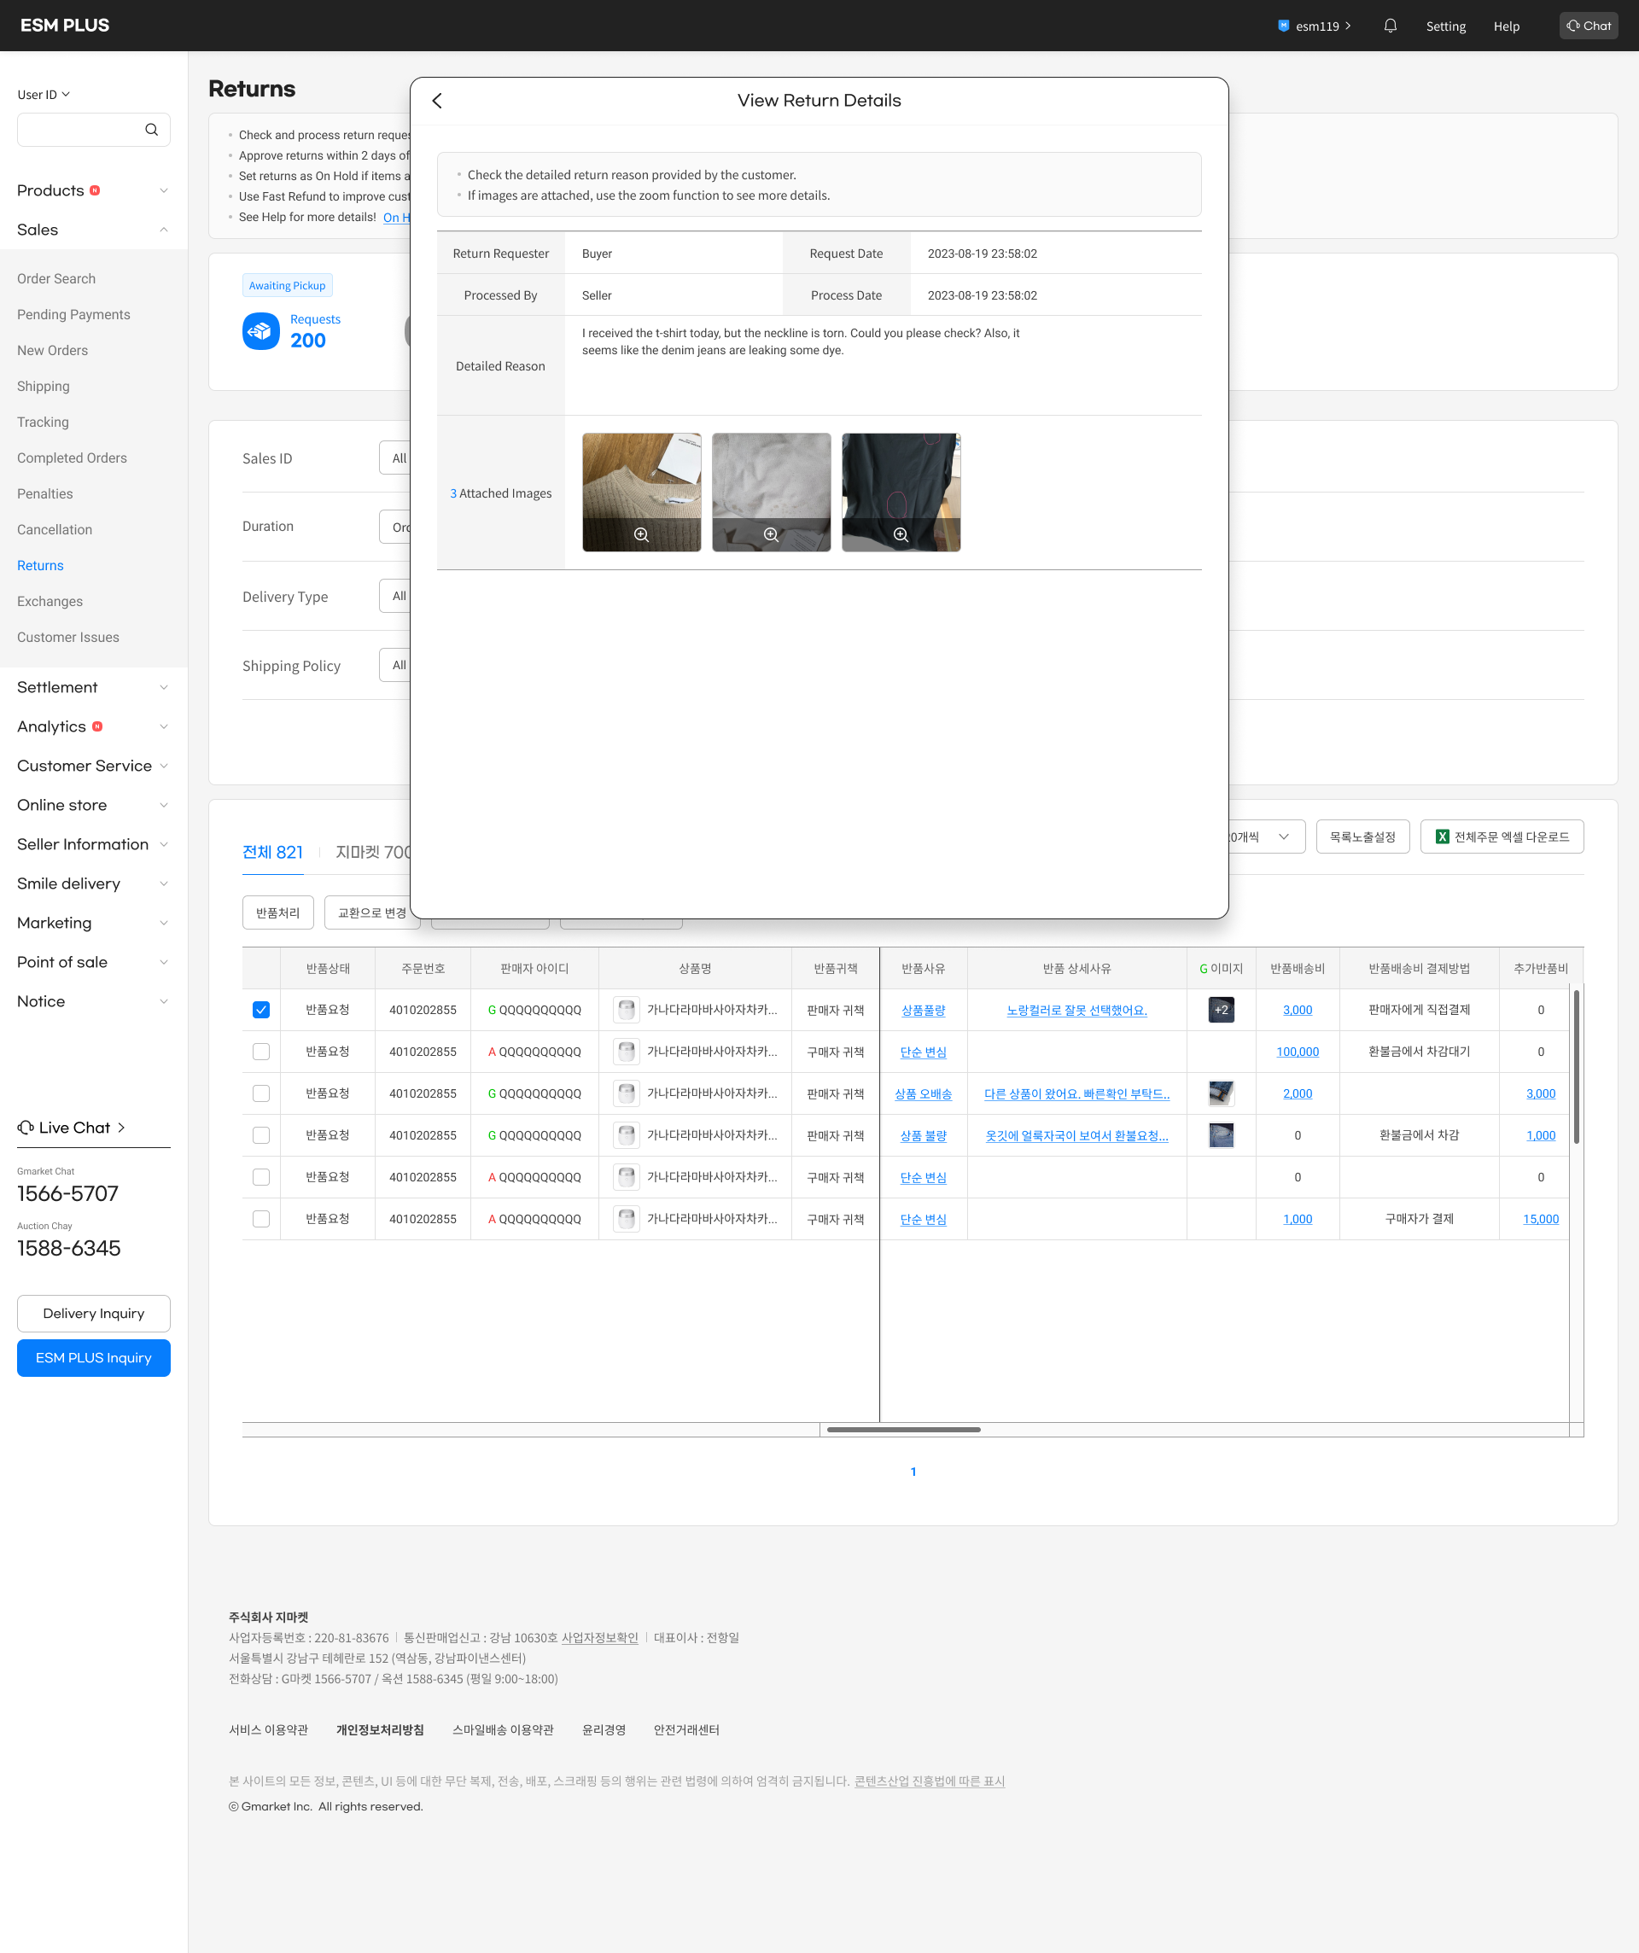1639x1953 pixels.
Task: Zoom the first attached sweater image
Action: [641, 534]
